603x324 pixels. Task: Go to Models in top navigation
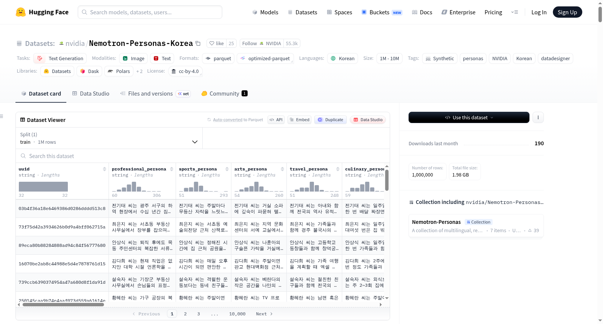click(265, 12)
